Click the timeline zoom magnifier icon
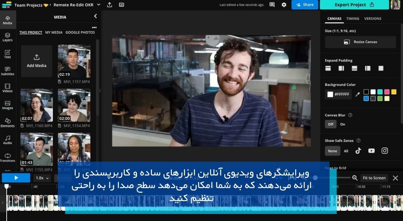This screenshot has width=403, height=221. coord(355,178)
